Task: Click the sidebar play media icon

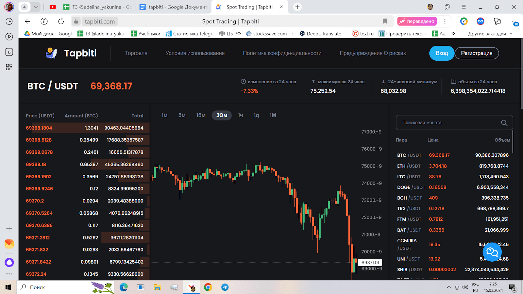Action: (x=9, y=37)
